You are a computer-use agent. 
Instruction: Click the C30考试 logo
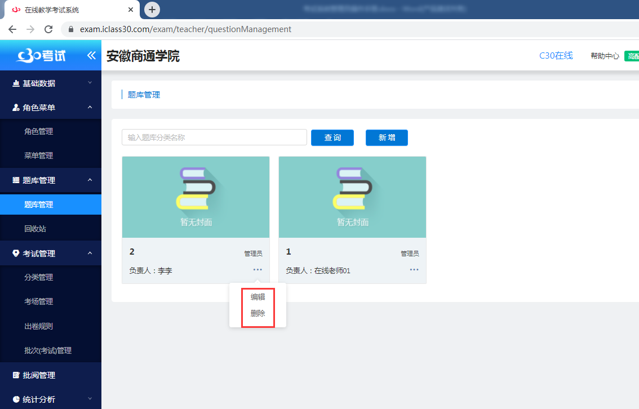click(42, 55)
